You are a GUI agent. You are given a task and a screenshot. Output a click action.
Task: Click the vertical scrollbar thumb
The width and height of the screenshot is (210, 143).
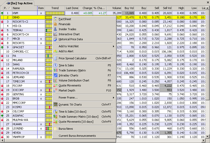click(x=207, y=55)
